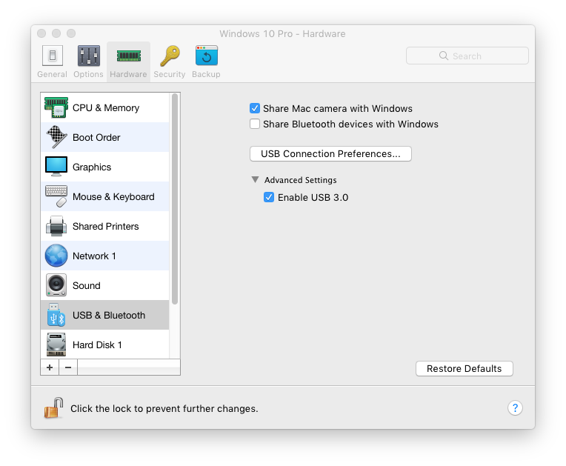
Task: Select "Shared Printers" in the list
Action: click(105, 226)
